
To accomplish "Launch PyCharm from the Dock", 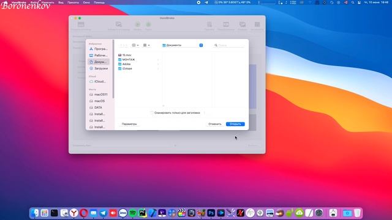I will click(x=143, y=213).
